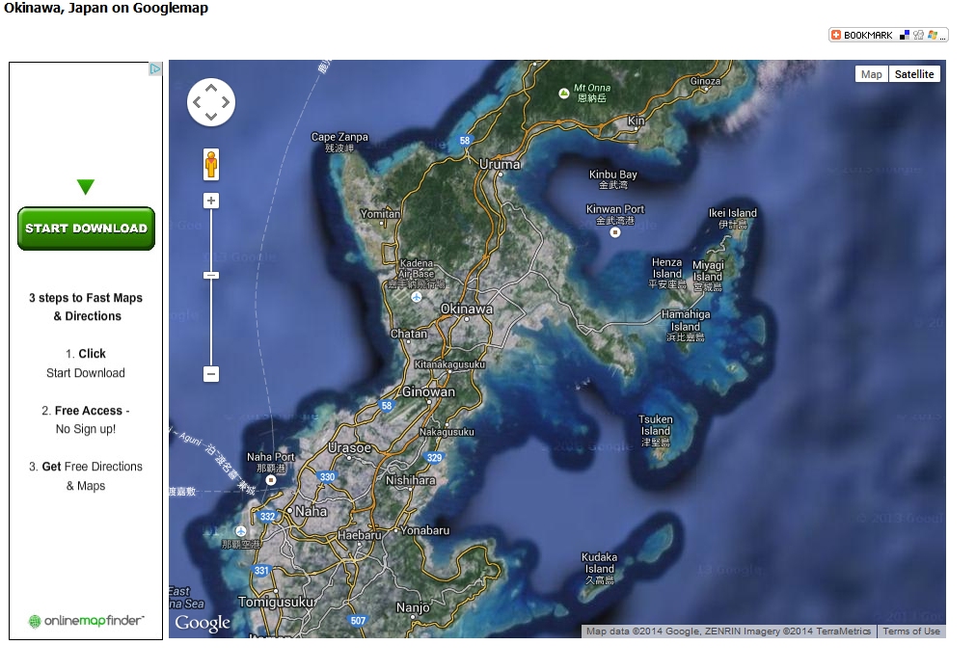This screenshot has height=672, width=976.
Task: Click the Nakagusuku label
Action: tap(447, 432)
